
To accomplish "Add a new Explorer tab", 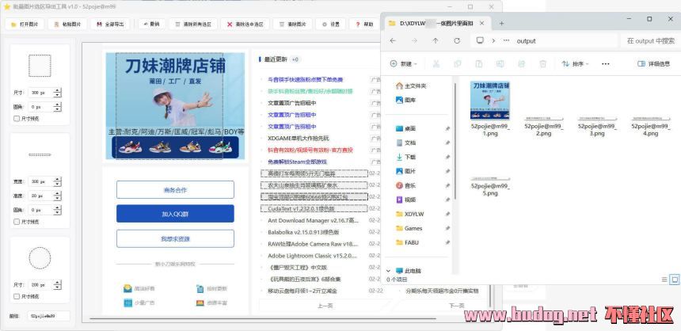I will (501, 24).
